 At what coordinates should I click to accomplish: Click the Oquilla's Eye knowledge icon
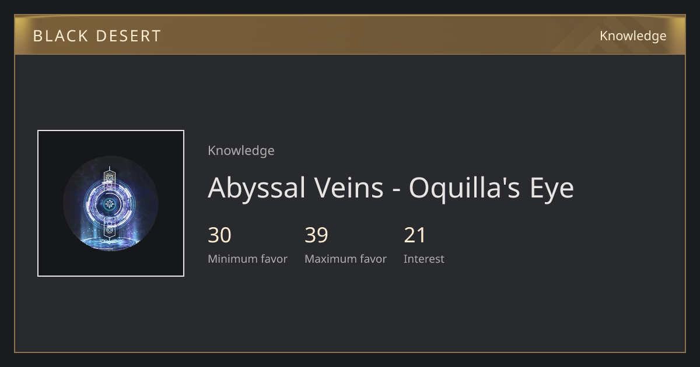(x=111, y=203)
